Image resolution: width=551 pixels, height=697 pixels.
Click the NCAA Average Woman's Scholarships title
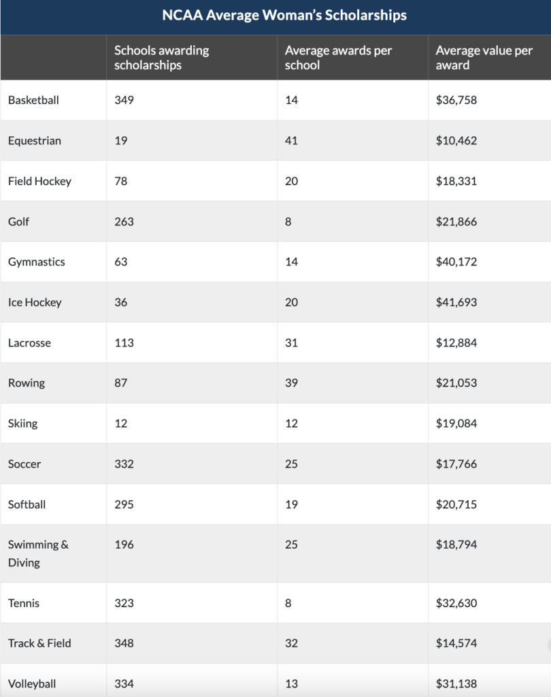[x=284, y=15]
